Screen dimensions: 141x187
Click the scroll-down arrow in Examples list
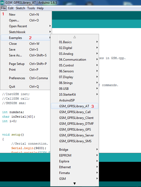[x=74, y=184]
